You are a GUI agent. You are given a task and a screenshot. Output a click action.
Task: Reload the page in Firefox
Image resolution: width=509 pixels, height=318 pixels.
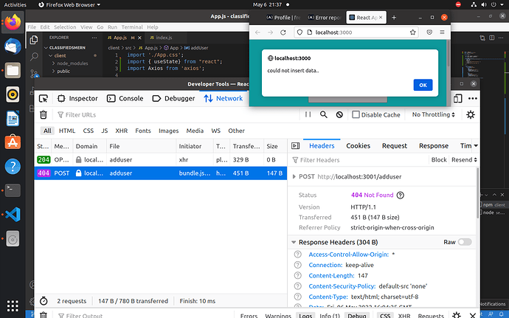coord(283,32)
